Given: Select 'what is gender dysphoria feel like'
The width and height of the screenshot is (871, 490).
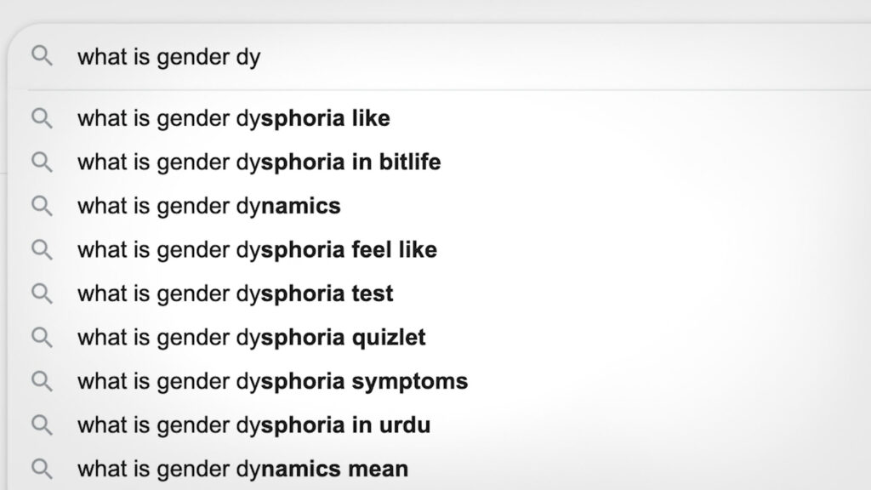Looking at the screenshot, I should tap(257, 250).
